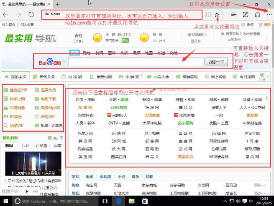Open the 今日团购 tab
274x206 pixels.
[x=244, y=77]
